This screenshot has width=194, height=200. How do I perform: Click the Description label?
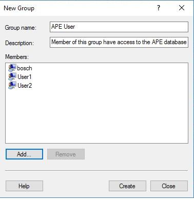(20, 43)
